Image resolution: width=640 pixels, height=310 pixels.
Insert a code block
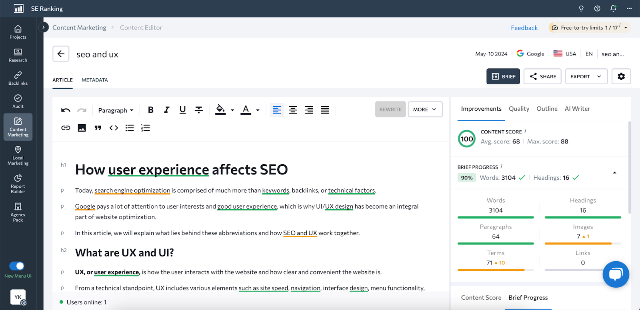pos(114,128)
